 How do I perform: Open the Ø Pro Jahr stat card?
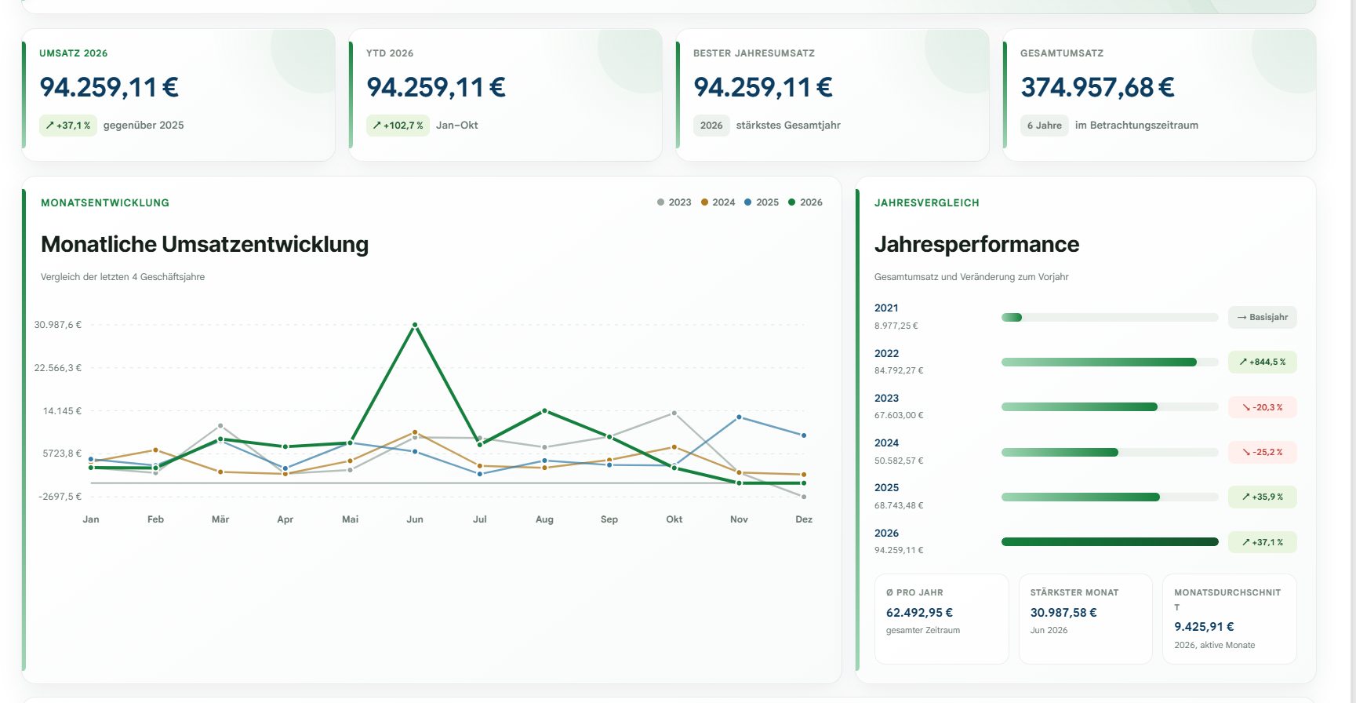coord(942,619)
